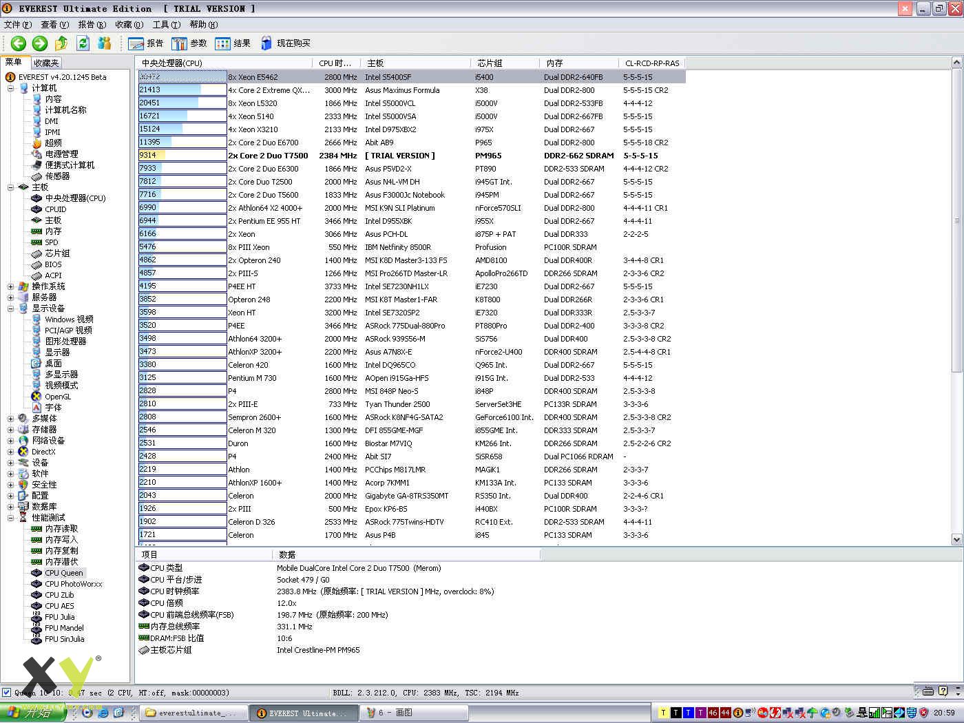Screen dimensions: 964x723
Task: Toggle the checkbox in the status bar
Action: [x=6, y=693]
